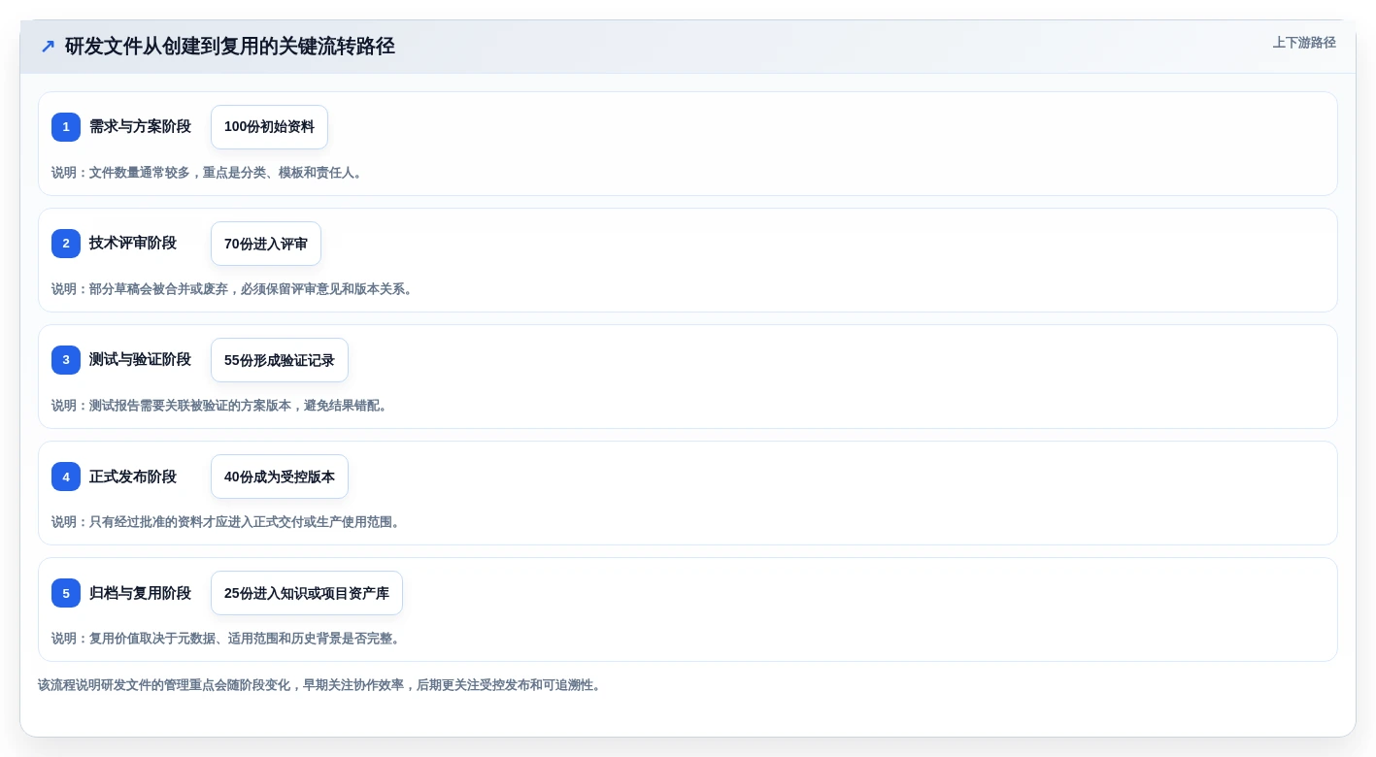Image resolution: width=1376 pixels, height=757 pixels.
Task: Click the summary text starting 该流程说明研发文件
Action: (x=321, y=685)
